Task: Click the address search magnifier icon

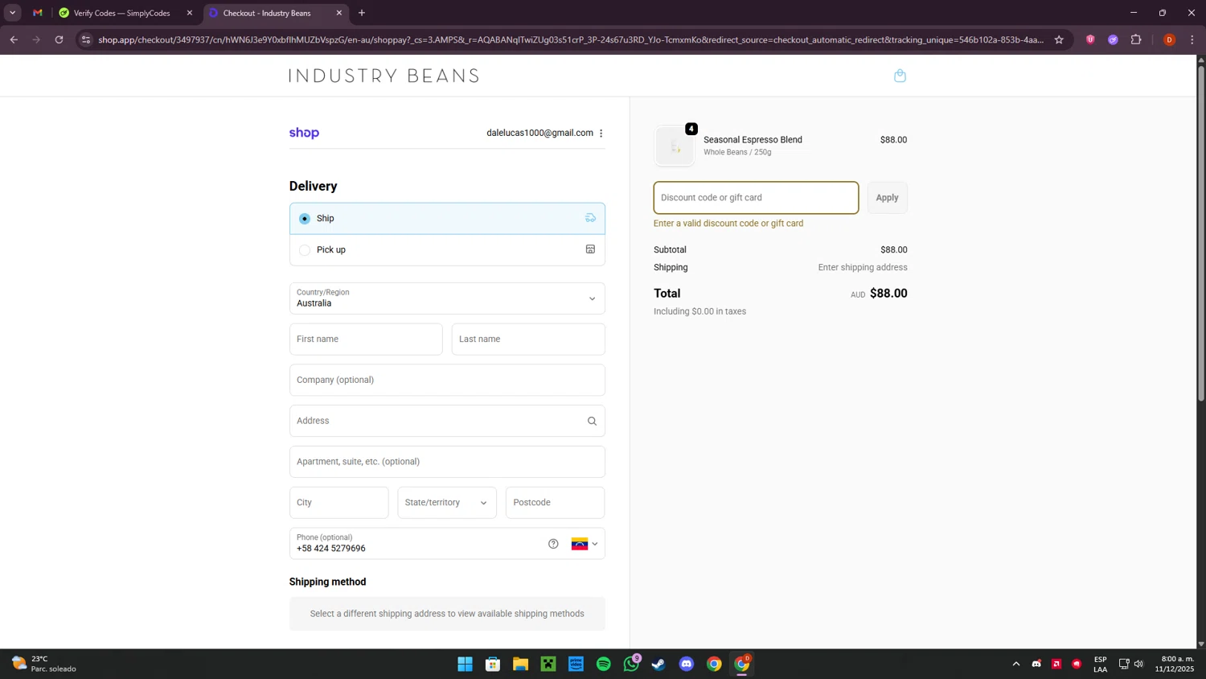Action: (x=592, y=421)
